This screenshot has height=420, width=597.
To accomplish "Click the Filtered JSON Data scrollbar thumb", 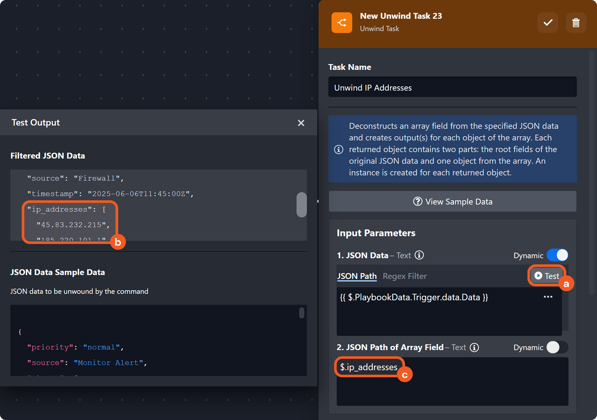I will tap(301, 205).
